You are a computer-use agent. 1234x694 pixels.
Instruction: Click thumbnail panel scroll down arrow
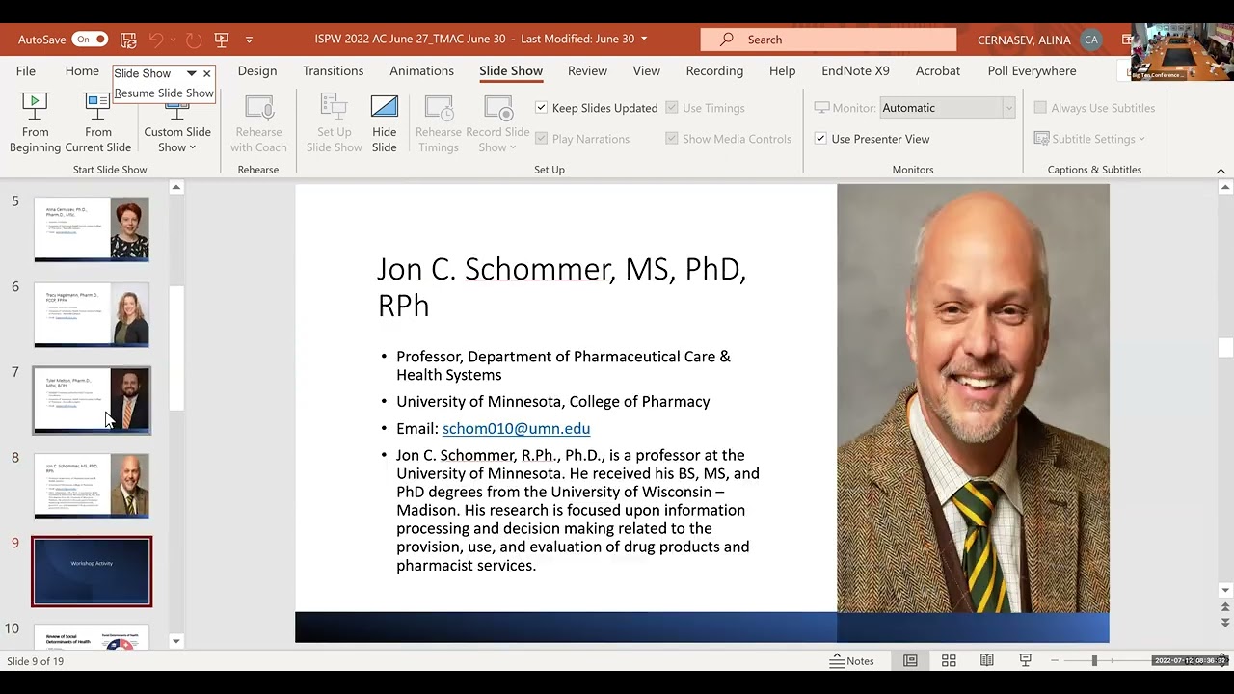point(176,641)
